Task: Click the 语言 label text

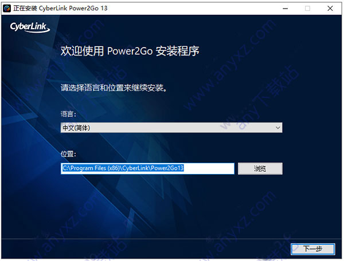Action: pyautogui.click(x=68, y=114)
